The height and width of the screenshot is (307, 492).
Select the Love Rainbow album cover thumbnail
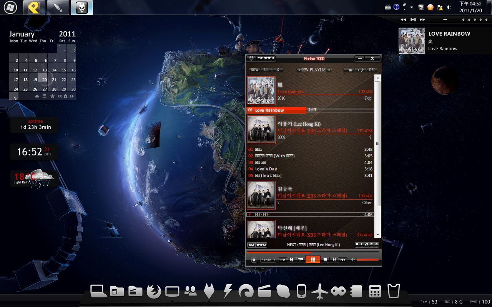pyautogui.click(x=261, y=91)
